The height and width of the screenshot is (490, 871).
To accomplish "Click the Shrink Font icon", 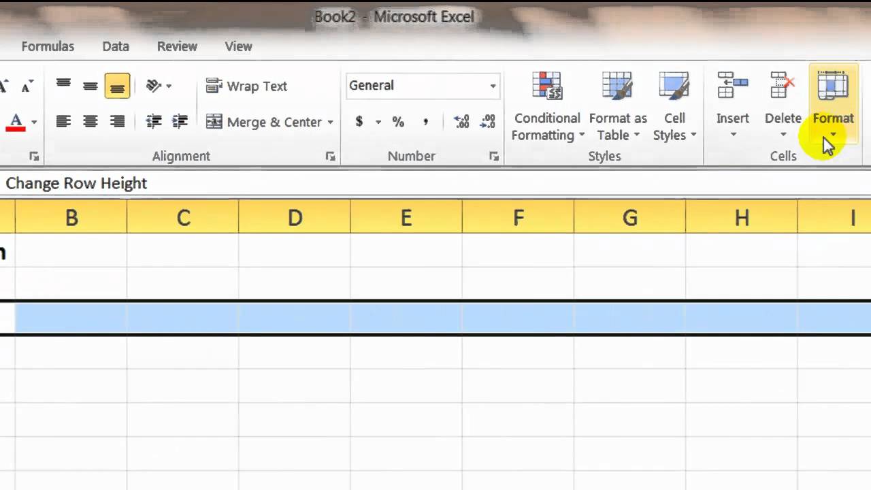I will (x=27, y=86).
